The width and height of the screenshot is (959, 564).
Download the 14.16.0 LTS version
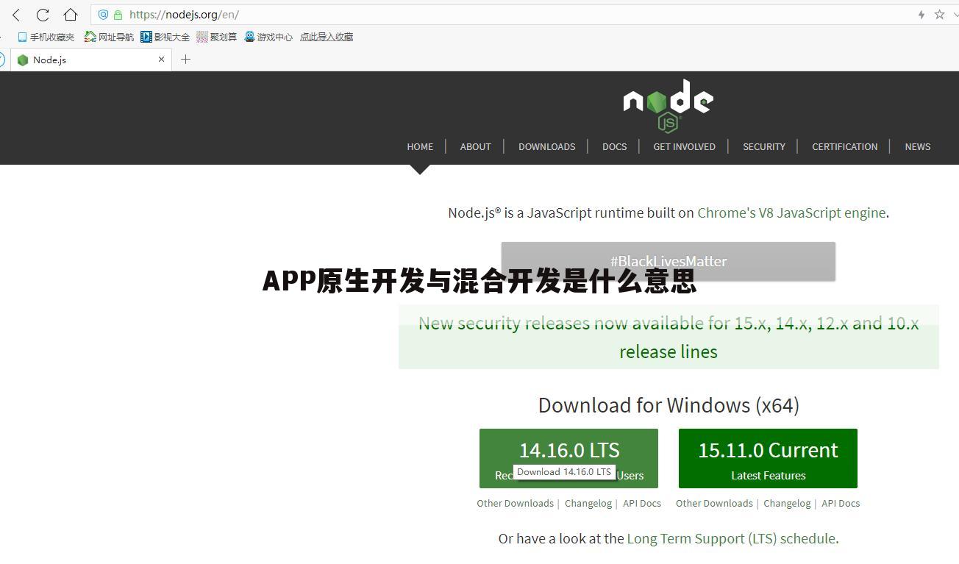pyautogui.click(x=568, y=458)
